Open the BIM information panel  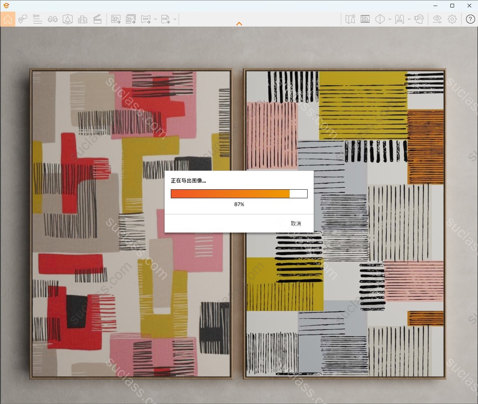click(37, 19)
